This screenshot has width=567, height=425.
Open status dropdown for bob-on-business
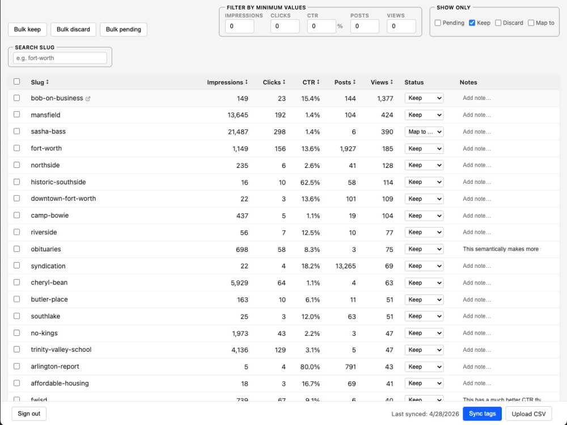click(x=424, y=98)
